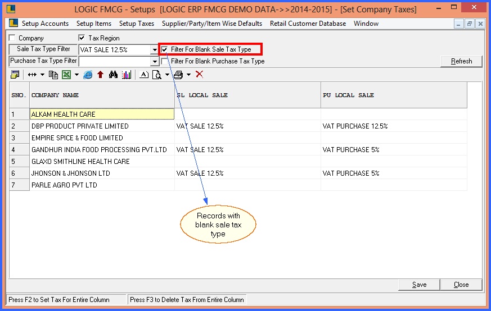Uncheck the Tax Region checkbox
The height and width of the screenshot is (311, 491).
[82, 38]
